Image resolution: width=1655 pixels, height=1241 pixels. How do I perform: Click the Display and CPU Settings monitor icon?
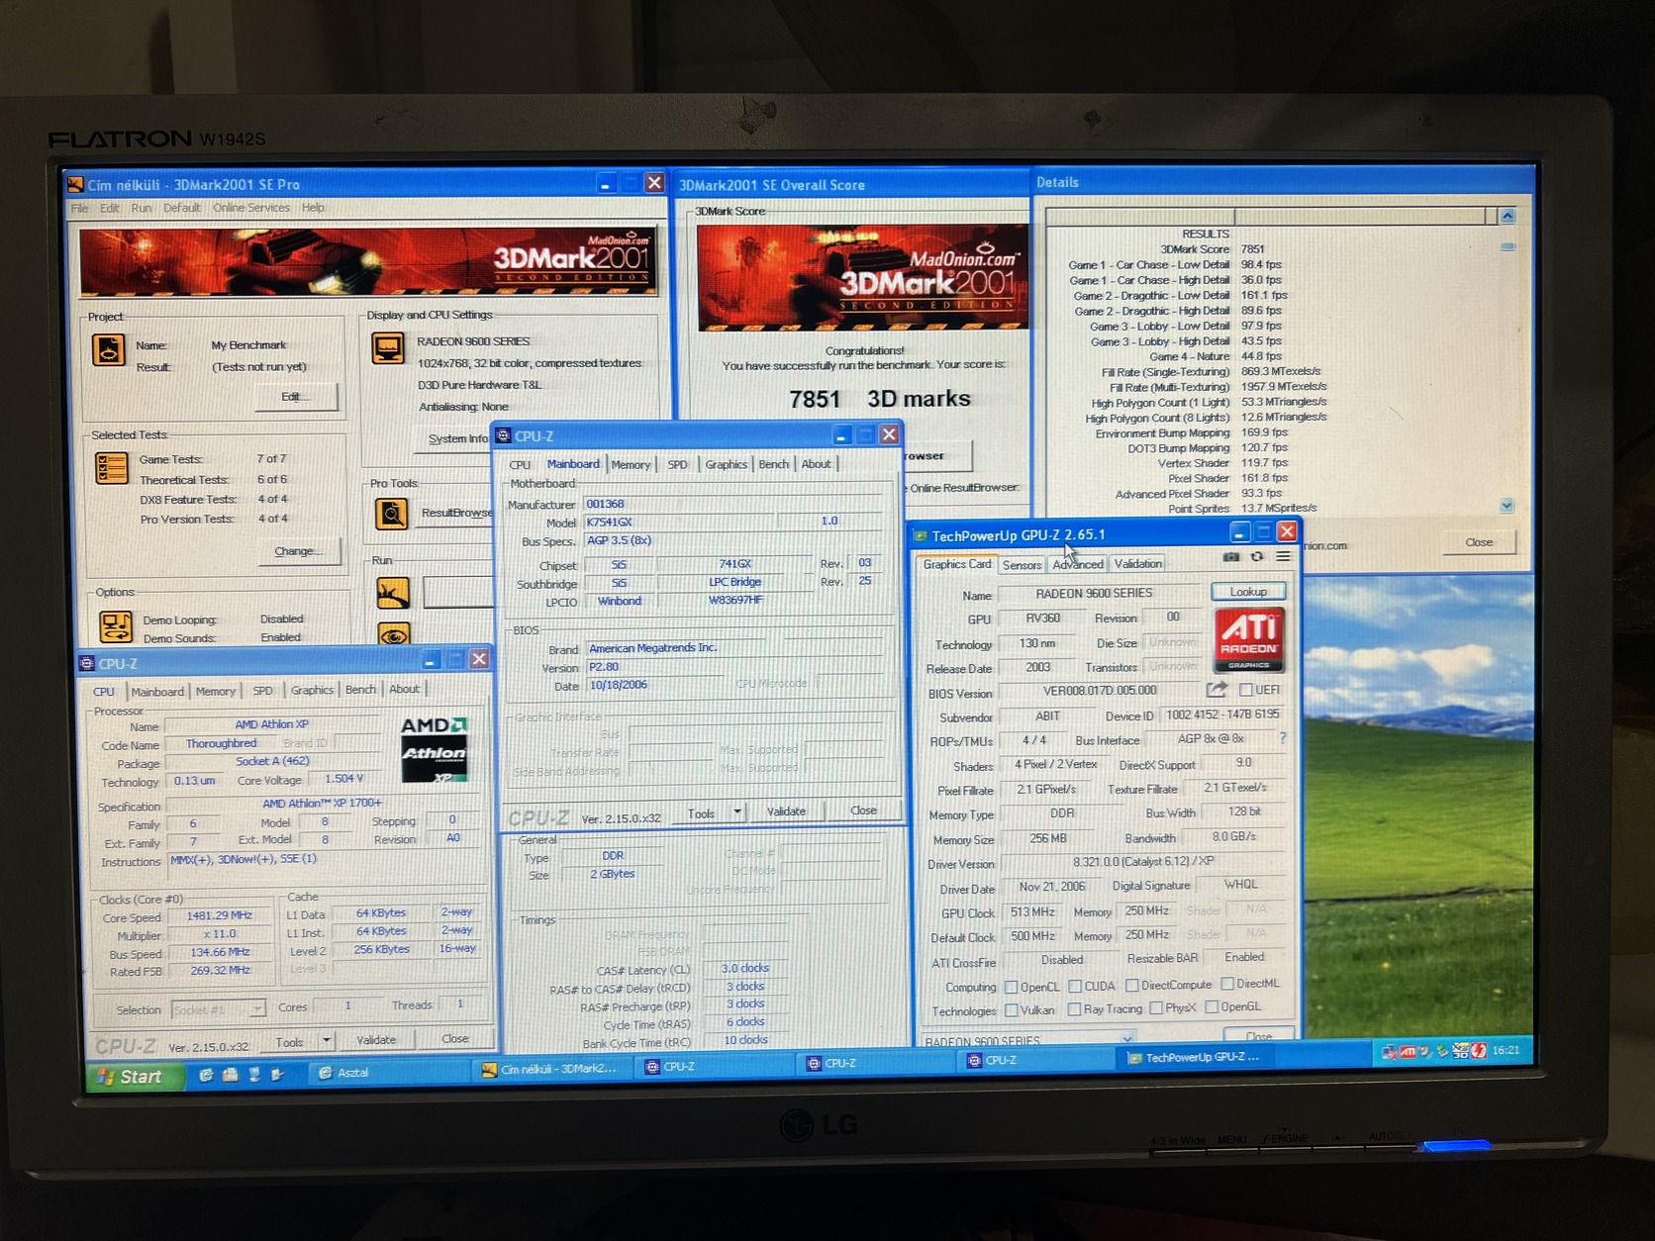[387, 348]
